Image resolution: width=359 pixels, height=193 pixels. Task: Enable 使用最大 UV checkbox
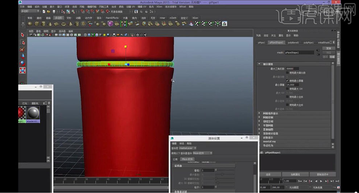(x=287, y=89)
